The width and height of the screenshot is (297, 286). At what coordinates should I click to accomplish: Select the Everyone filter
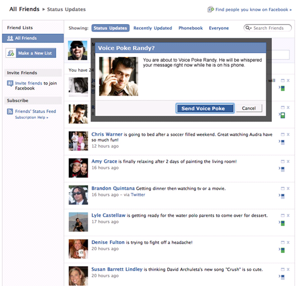pos(219,28)
